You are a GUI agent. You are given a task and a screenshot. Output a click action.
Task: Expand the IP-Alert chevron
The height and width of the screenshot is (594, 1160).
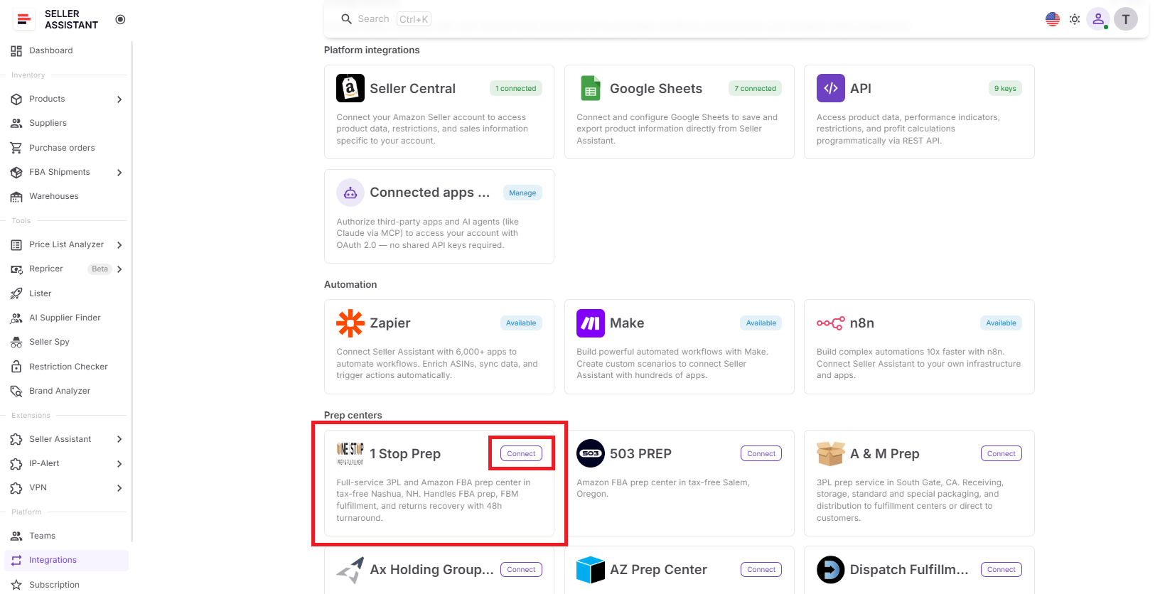(x=119, y=464)
